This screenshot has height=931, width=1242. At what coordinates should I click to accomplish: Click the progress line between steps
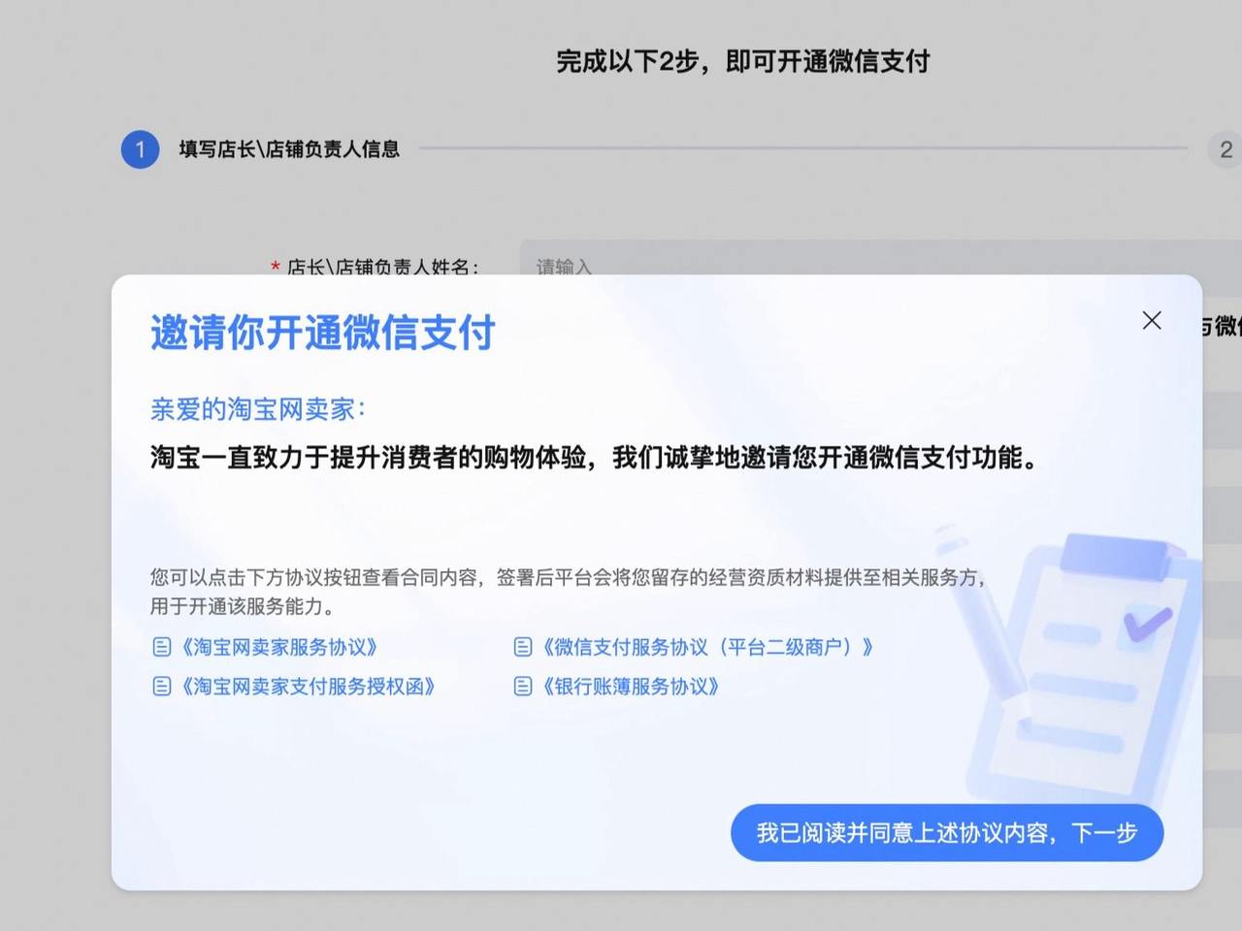[803, 148]
